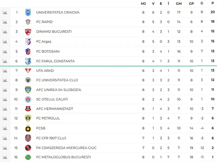Image resolution: width=217 pixels, height=162 pixels.
Task: Click the FC Rapid club crest
Action: [x=28, y=22]
